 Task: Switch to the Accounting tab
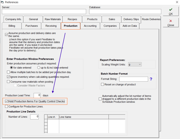90,26
